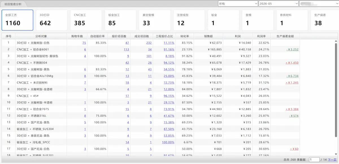
Task: Open quote items link 47 in row 1
Action: (x=127, y=43)
